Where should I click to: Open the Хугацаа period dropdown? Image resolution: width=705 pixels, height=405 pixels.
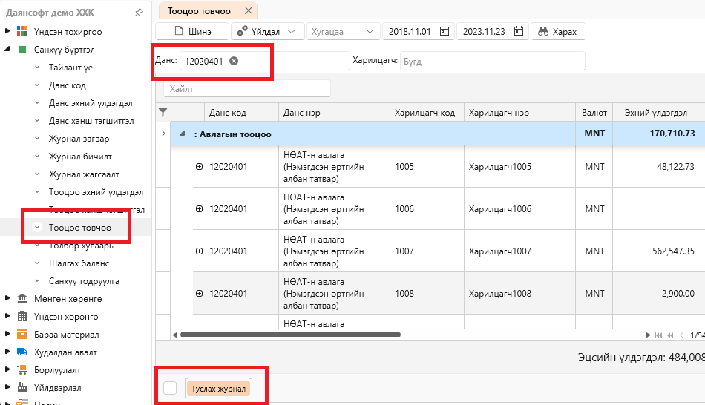click(343, 31)
